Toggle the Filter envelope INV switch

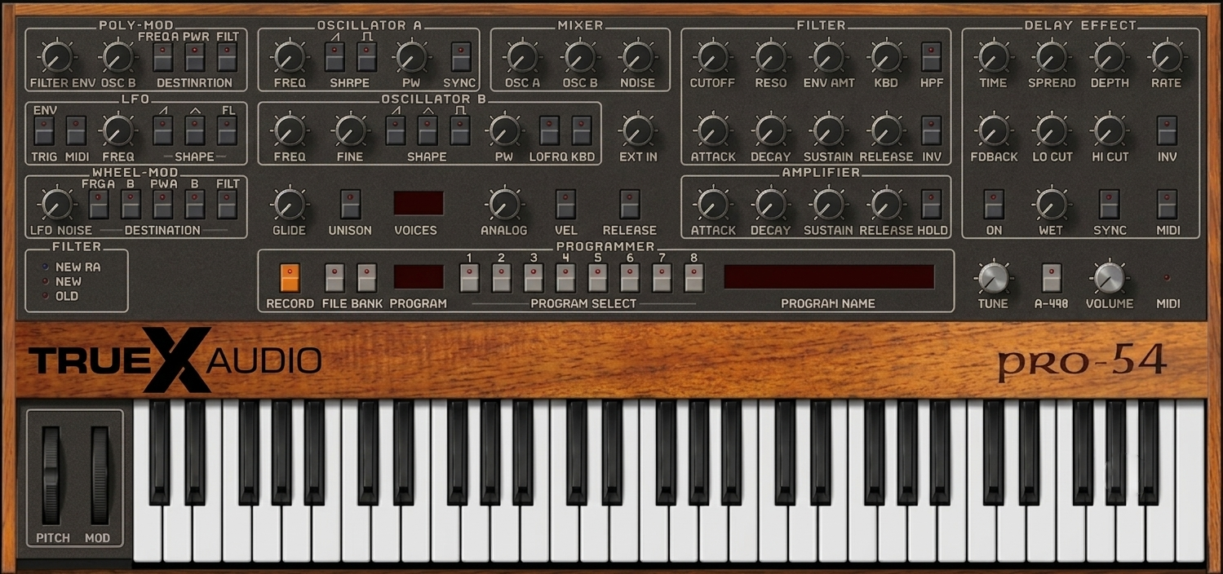931,130
